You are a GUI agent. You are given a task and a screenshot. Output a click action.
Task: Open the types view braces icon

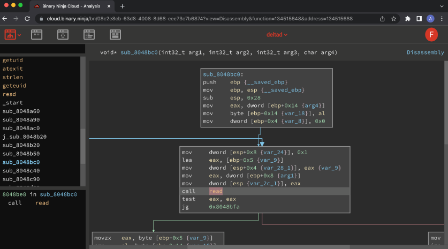pos(63,35)
